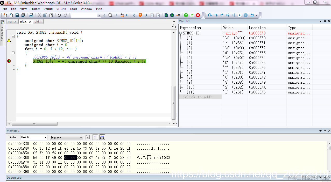Collapse the function body fold marker
This screenshot has height=182, width=331.
coord(13,37)
